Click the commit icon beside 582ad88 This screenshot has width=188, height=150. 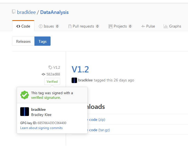pyautogui.click(x=43, y=74)
